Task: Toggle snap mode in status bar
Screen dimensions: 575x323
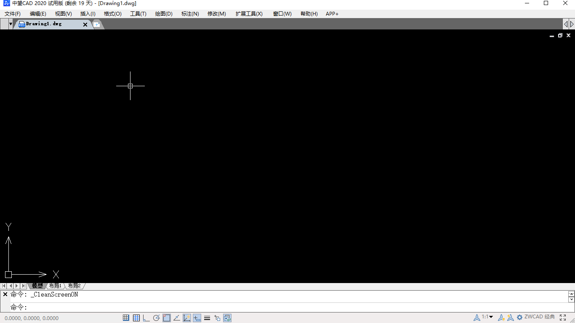Action: pos(126,318)
